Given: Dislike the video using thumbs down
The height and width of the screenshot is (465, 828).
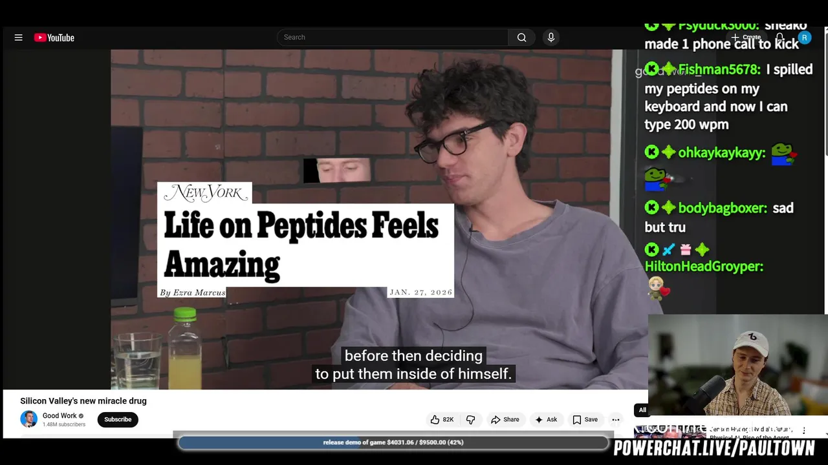Looking at the screenshot, I should coord(471,419).
